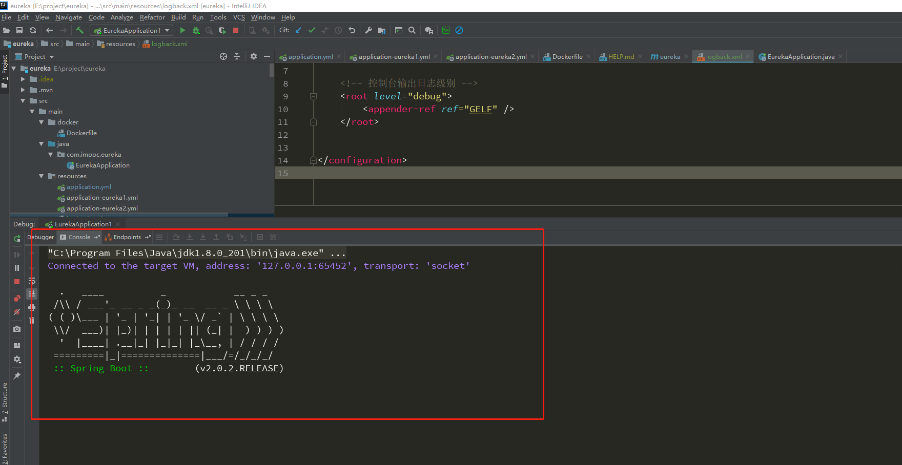The width and height of the screenshot is (902, 465).
Task: Pause program in Debug panel
Action: (x=17, y=268)
